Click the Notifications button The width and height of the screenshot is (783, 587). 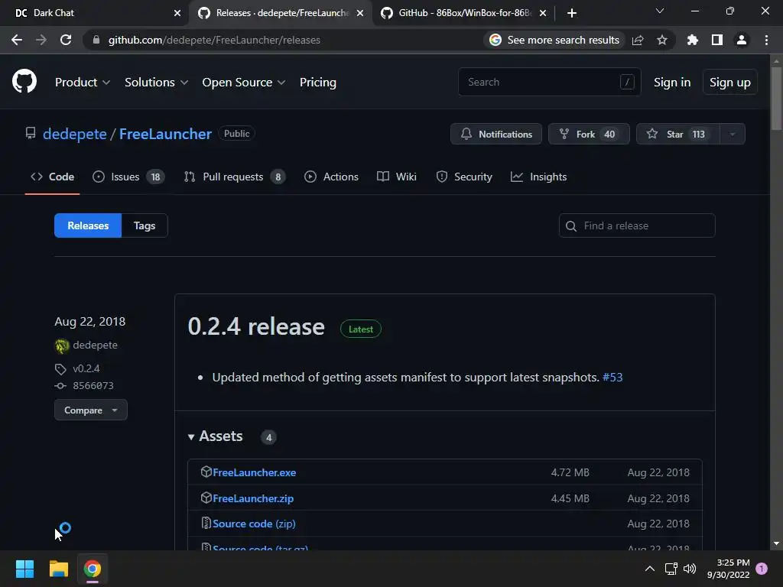click(495, 134)
